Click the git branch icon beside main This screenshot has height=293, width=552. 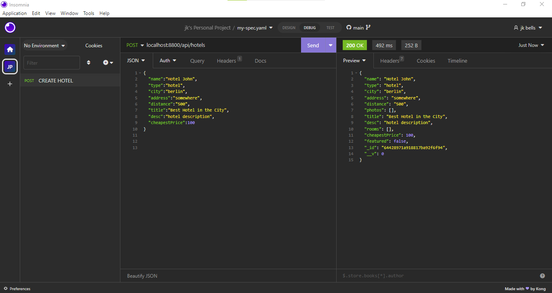tap(368, 27)
